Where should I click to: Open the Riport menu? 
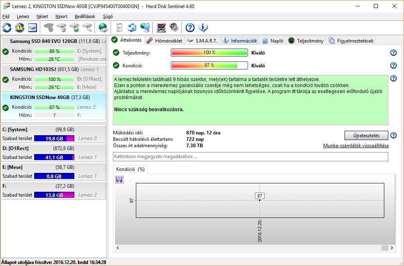point(62,16)
